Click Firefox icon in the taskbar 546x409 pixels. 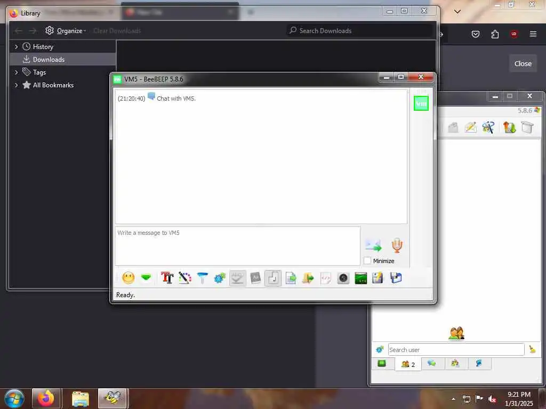coord(46,398)
